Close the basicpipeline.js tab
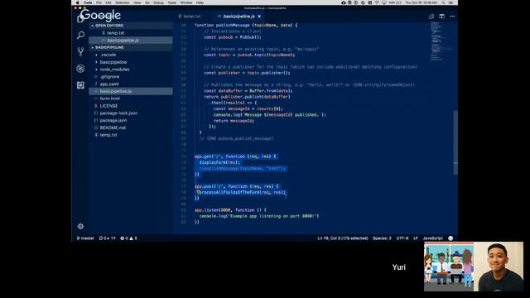Screen dimensions: 530x298 259,17
